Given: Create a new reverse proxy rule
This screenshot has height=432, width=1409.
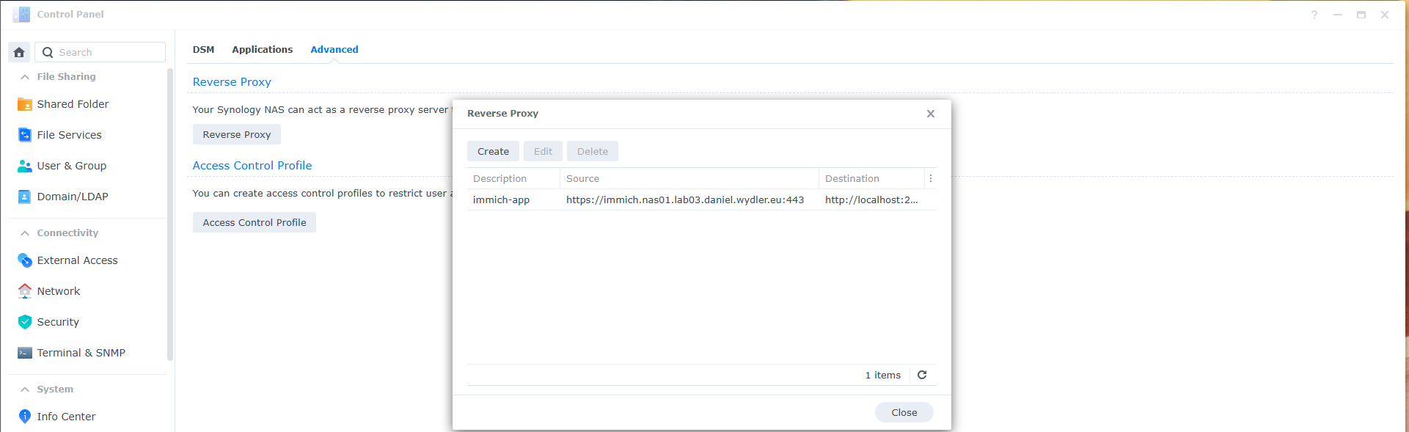Looking at the screenshot, I should pos(493,152).
